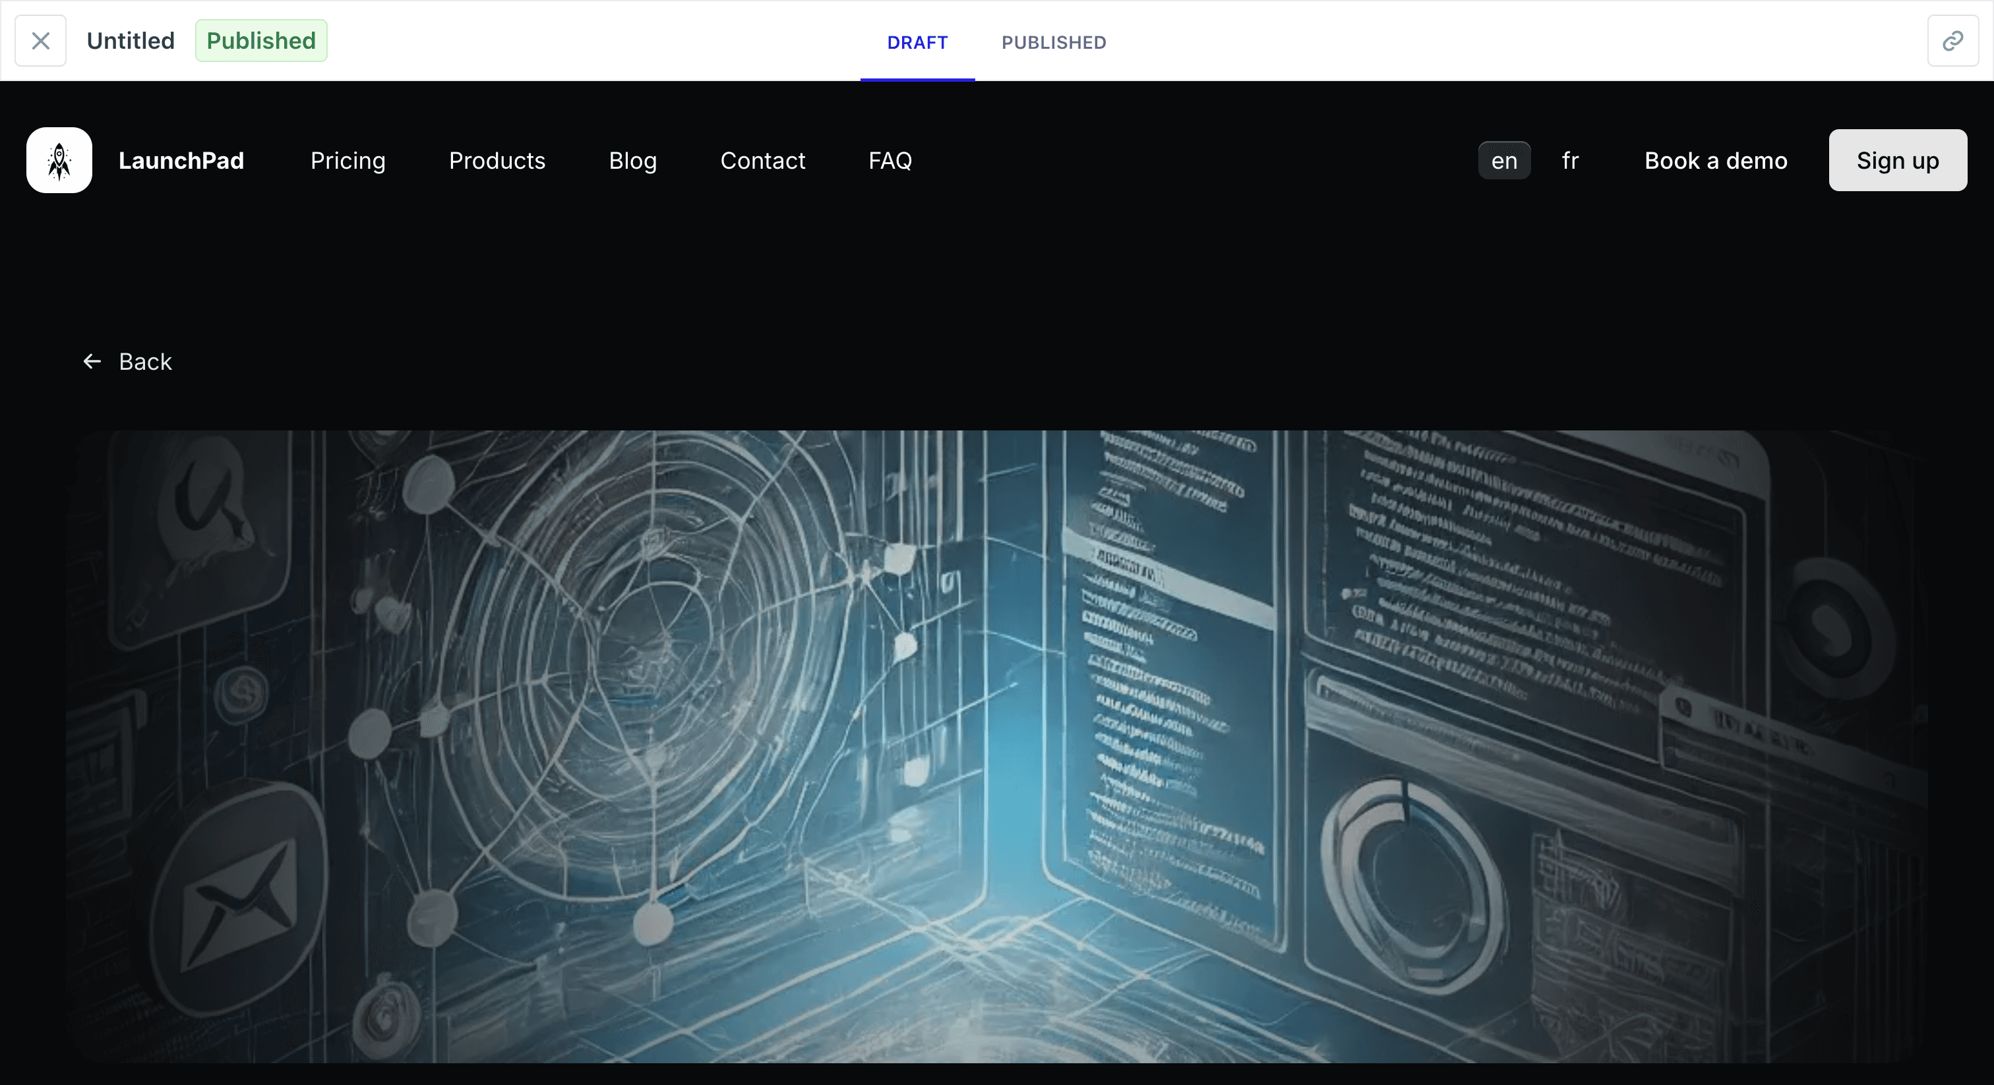Click Book a demo
Screen dimensions: 1994x1085
(x=1715, y=160)
